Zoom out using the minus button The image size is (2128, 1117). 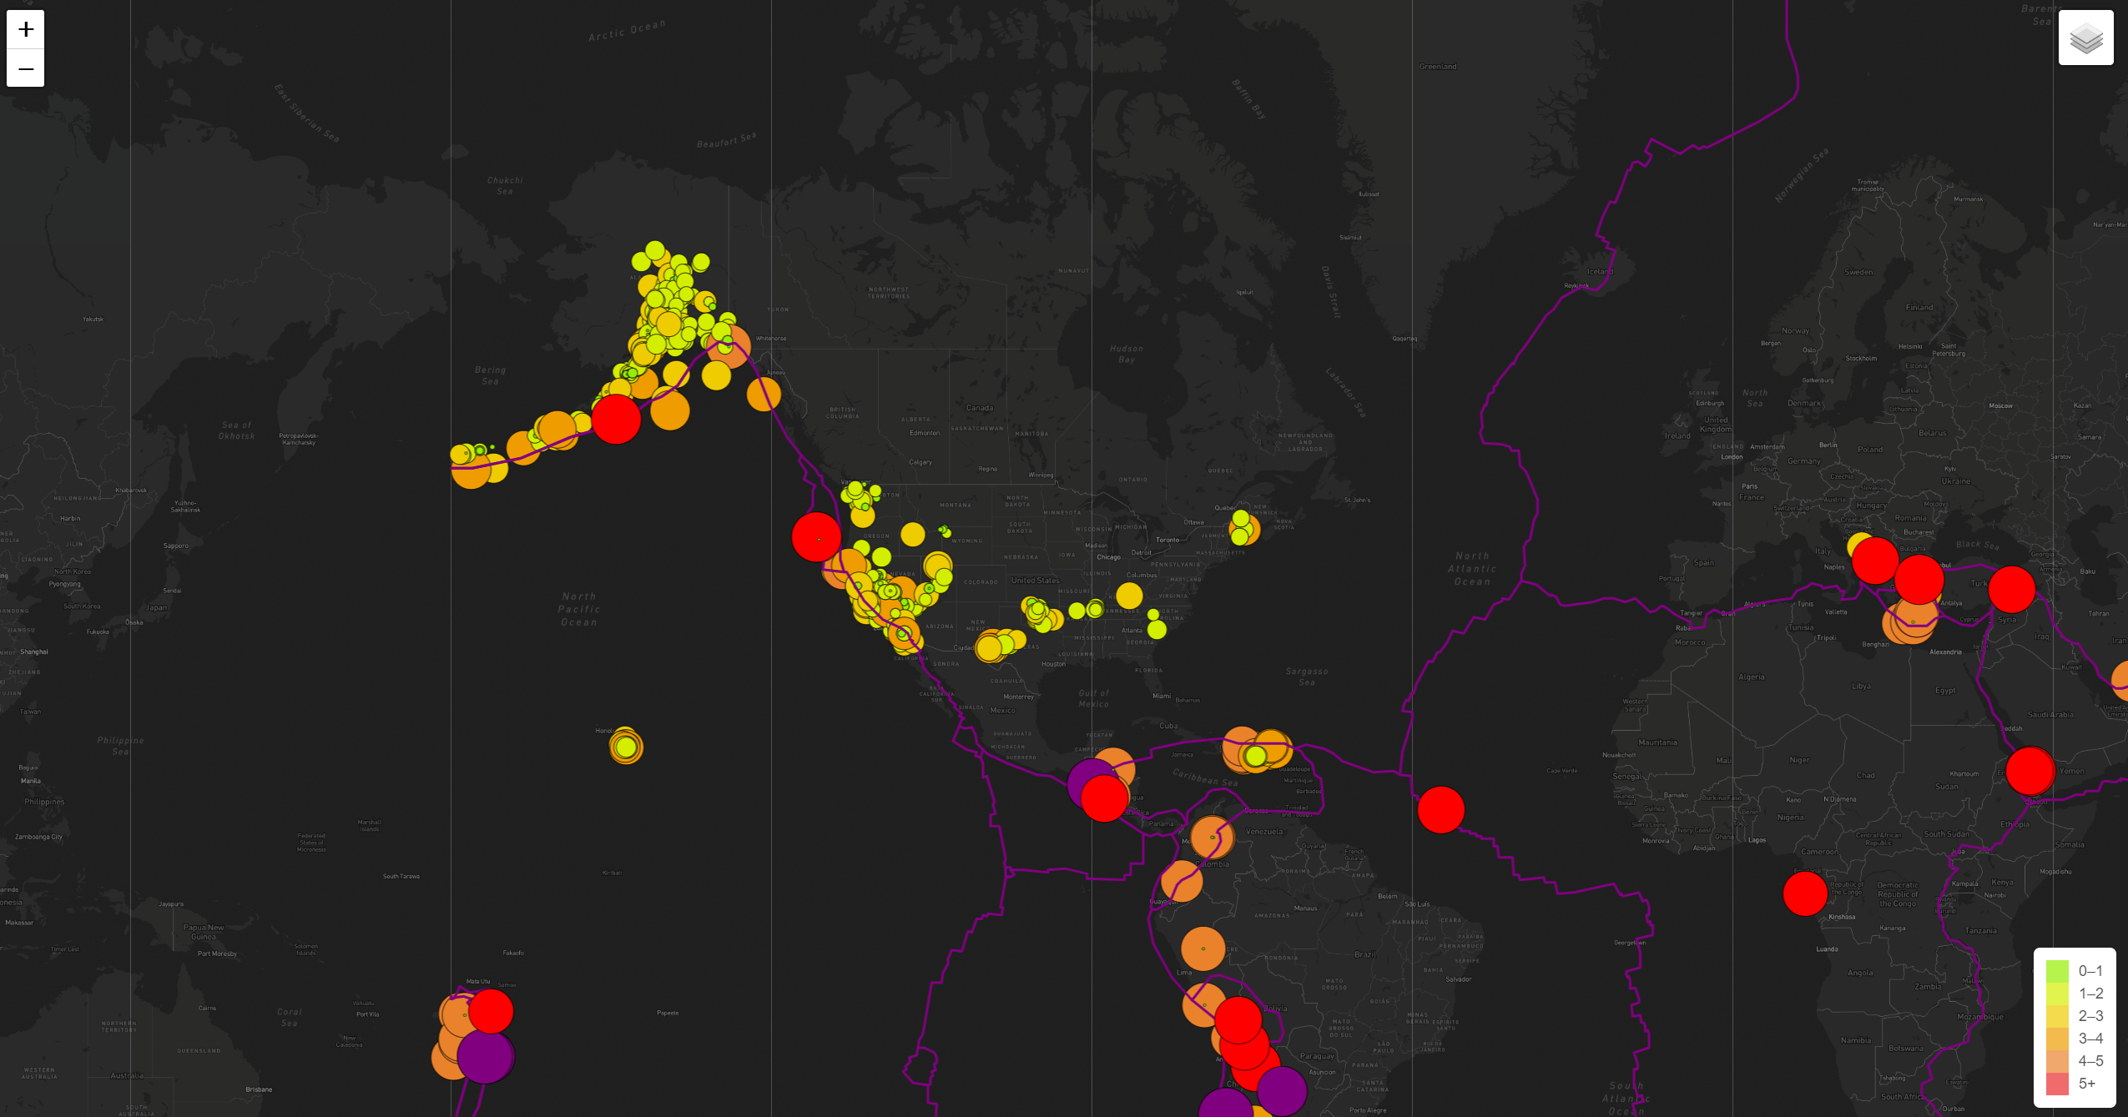pos(25,68)
